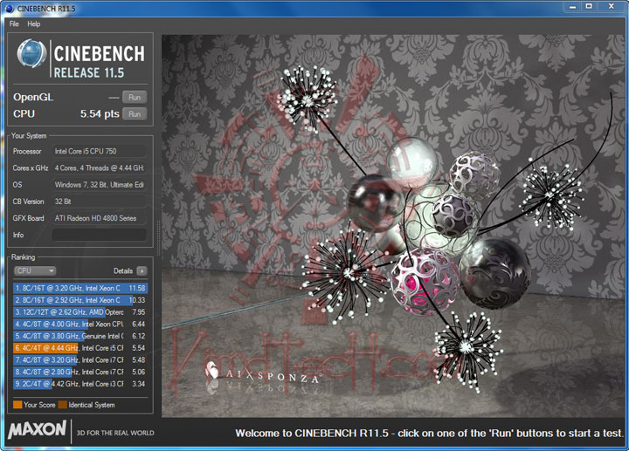This screenshot has height=451, width=629.
Task: Select ranking row 9 2C/4T @ 4.42 GHz
Action: (80, 384)
